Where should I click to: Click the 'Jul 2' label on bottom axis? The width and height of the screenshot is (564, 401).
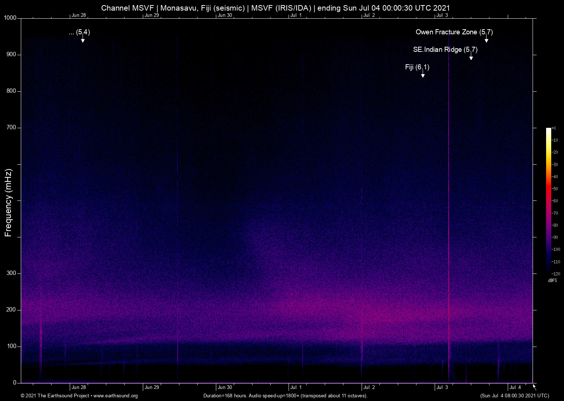[369, 387]
